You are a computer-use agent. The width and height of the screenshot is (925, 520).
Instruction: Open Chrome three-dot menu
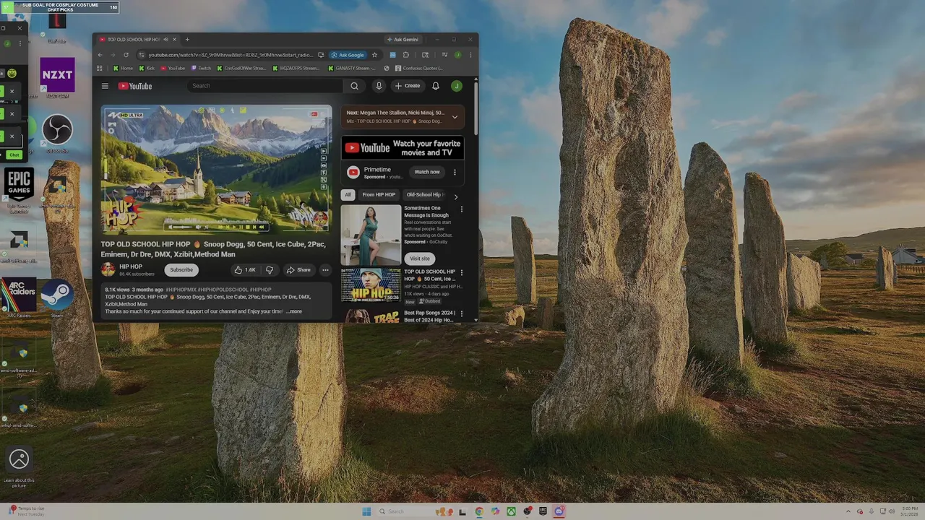(x=470, y=55)
